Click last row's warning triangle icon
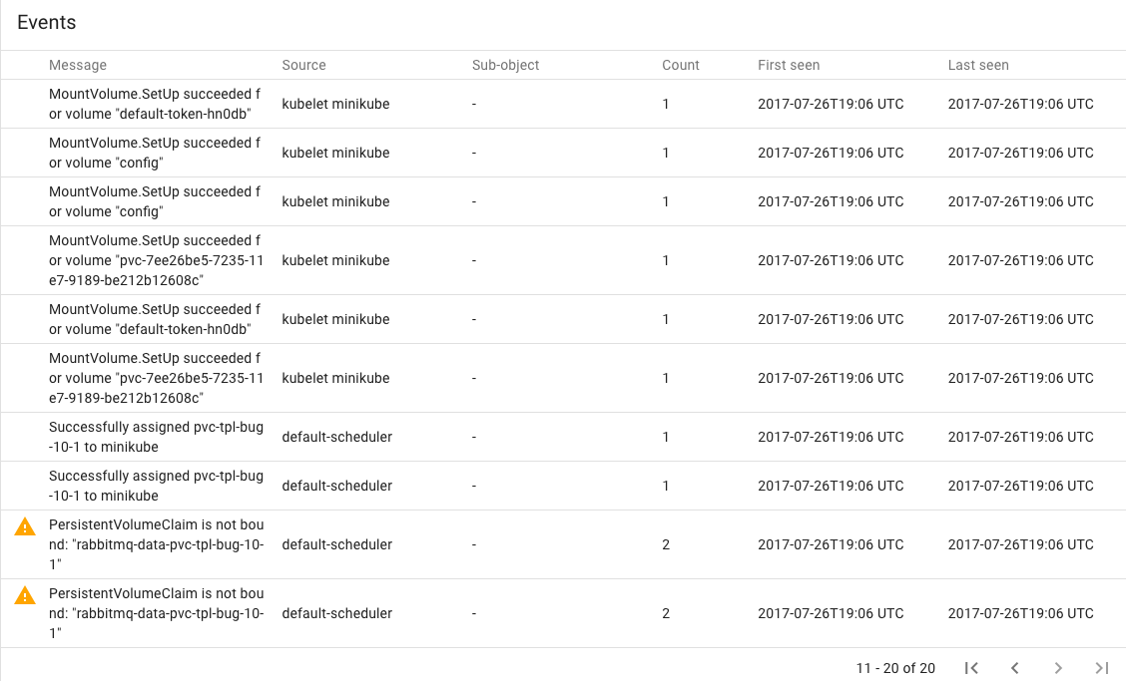 pos(25,595)
